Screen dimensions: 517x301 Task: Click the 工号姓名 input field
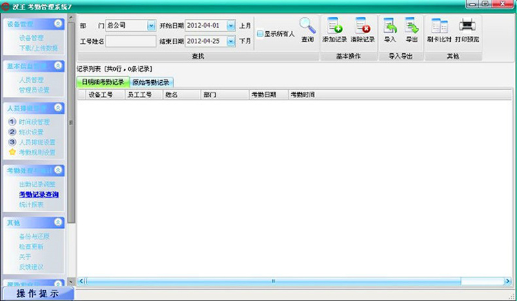tap(131, 41)
